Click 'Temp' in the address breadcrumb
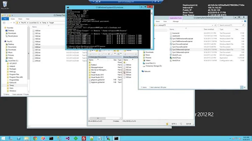The image size is (252, 141). click(x=44, y=23)
